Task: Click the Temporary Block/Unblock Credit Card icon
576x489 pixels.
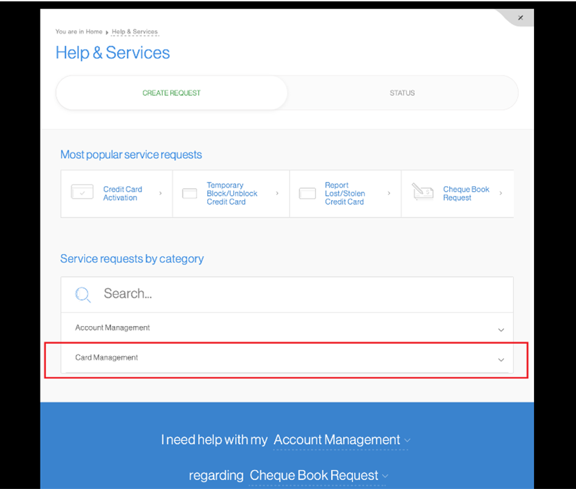Action: (x=190, y=194)
